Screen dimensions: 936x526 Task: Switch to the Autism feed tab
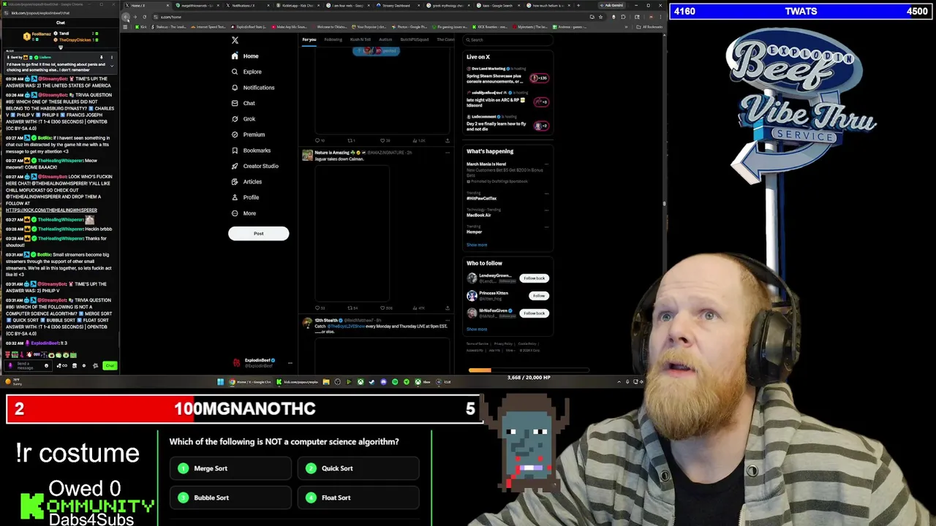point(385,39)
